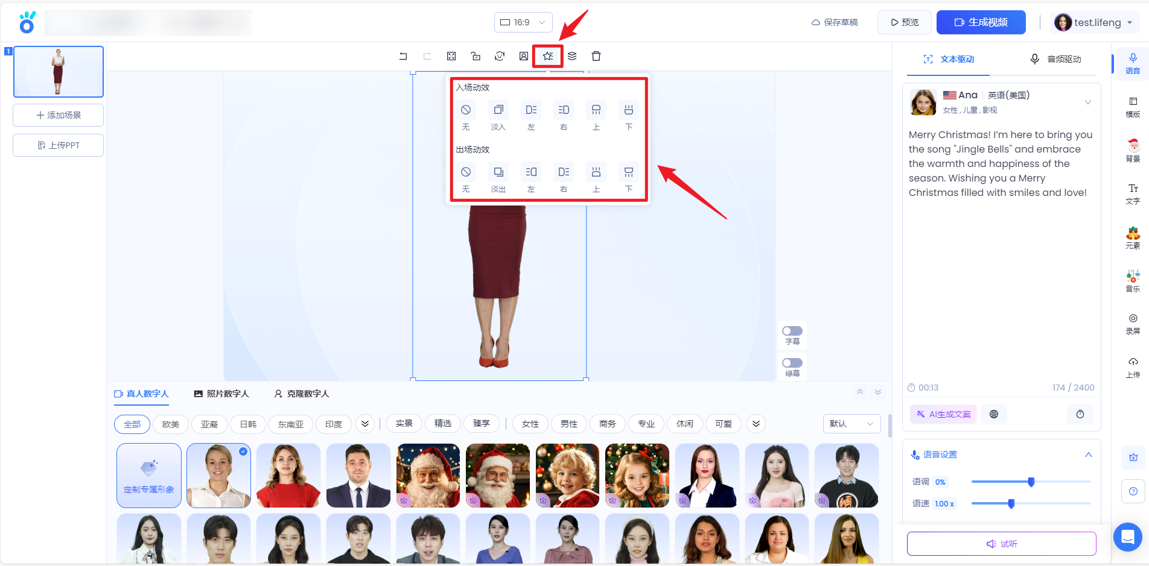
Task: Toggle the 绿幕 green screen switch
Action: coord(792,363)
